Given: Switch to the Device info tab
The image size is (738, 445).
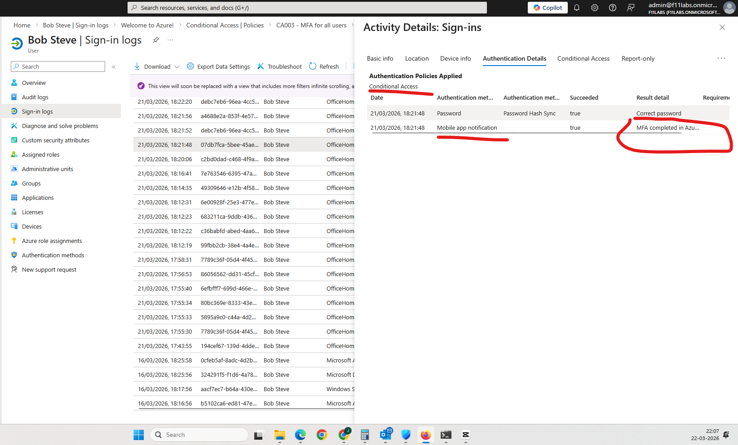Looking at the screenshot, I should 455,58.
